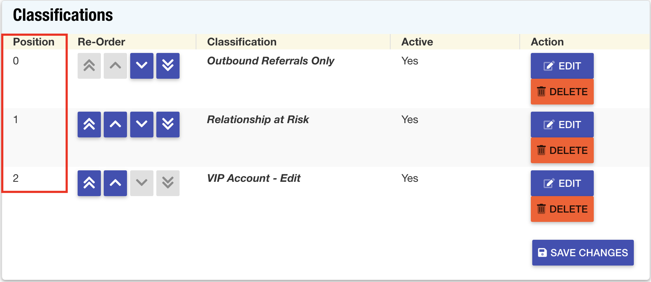Move Outbound Referrals Only to the bottom
This screenshot has width=651, height=282.
pyautogui.click(x=168, y=66)
